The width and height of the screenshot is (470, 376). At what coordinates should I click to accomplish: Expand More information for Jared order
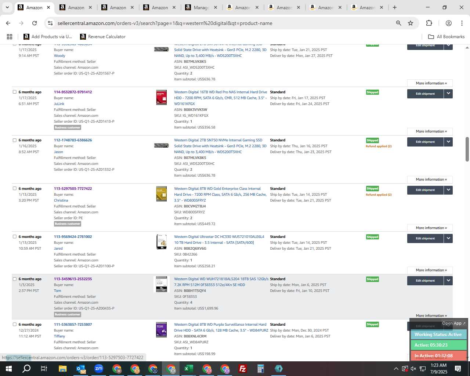point(430,270)
